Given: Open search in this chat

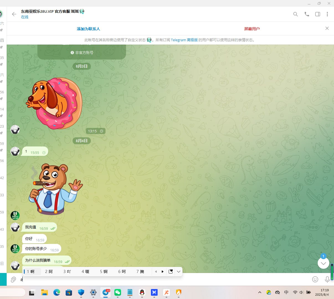Looking at the screenshot, I should pos(296,14).
